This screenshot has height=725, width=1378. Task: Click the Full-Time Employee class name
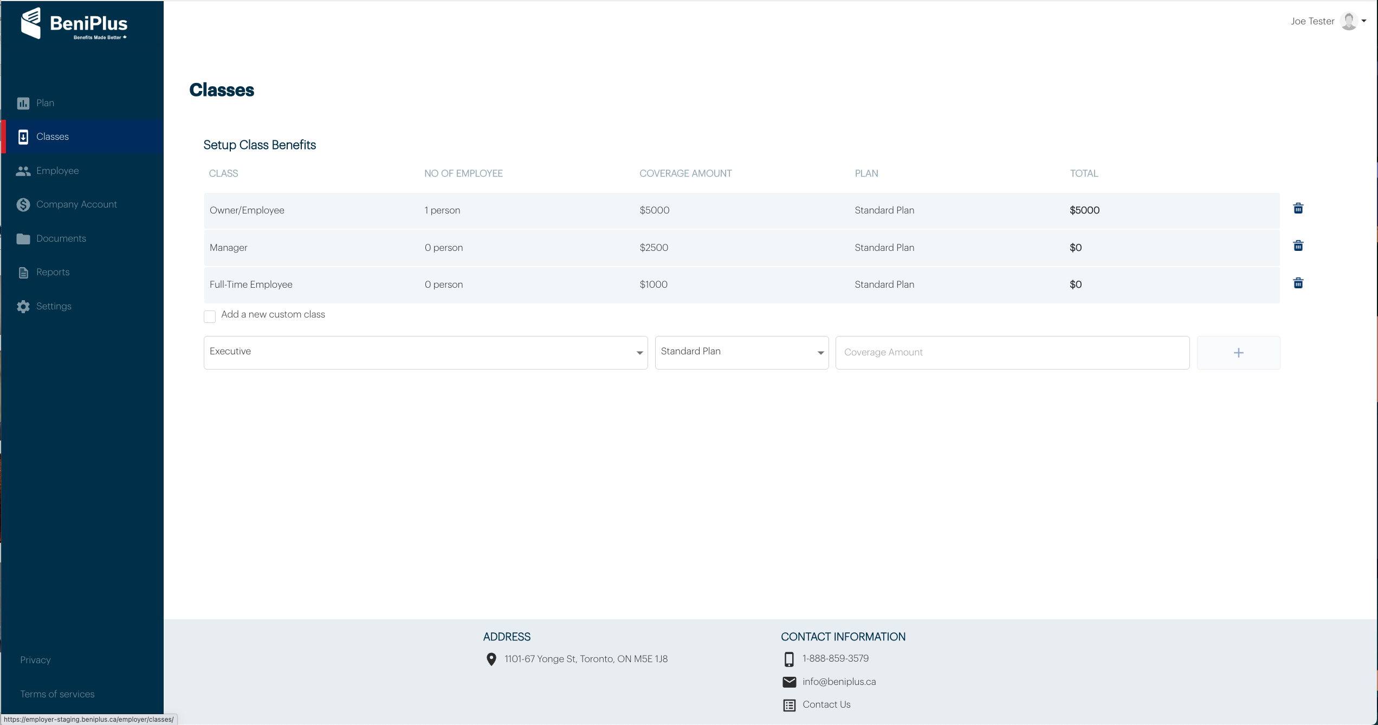[x=251, y=284]
